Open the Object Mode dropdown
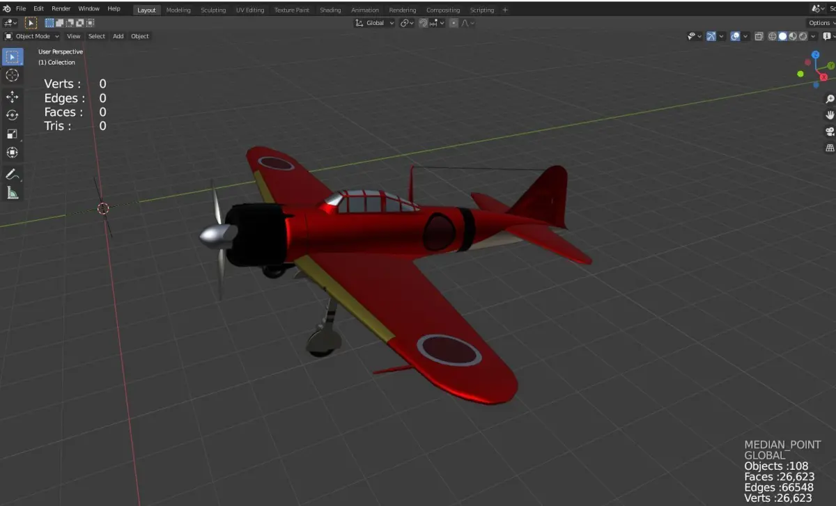Viewport: 836px width, 506px height. (x=32, y=36)
